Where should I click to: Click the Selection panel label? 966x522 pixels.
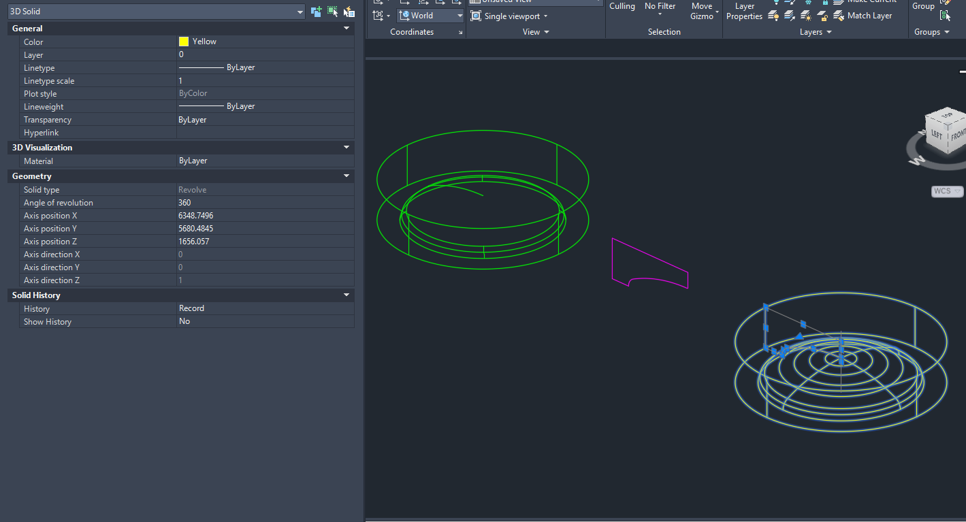pos(664,32)
